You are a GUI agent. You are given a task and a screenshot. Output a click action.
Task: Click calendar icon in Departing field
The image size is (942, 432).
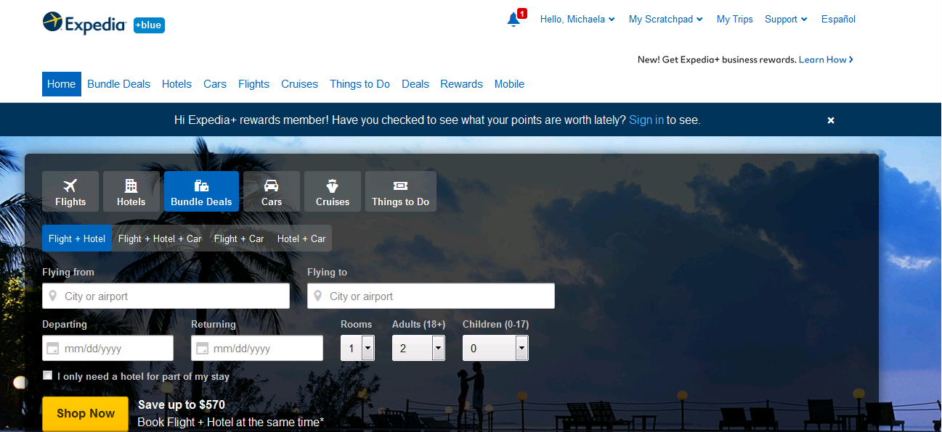52,349
